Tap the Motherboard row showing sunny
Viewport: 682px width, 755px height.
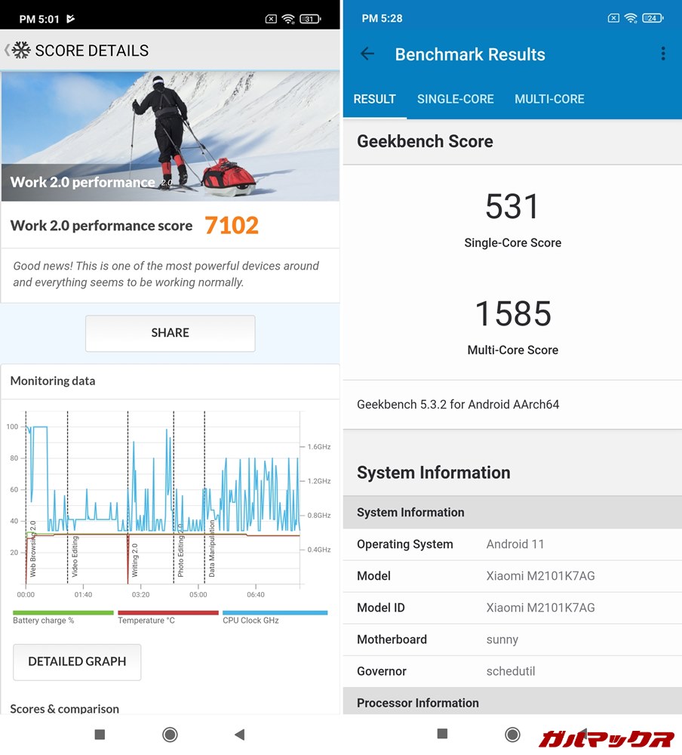[512, 639]
